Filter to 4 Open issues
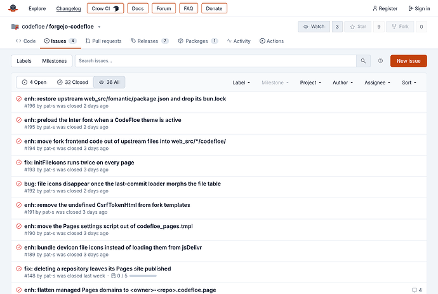 34,82
